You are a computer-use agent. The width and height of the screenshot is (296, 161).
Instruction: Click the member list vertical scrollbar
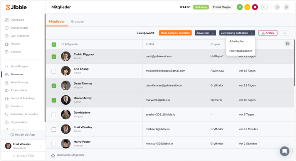[295, 63]
